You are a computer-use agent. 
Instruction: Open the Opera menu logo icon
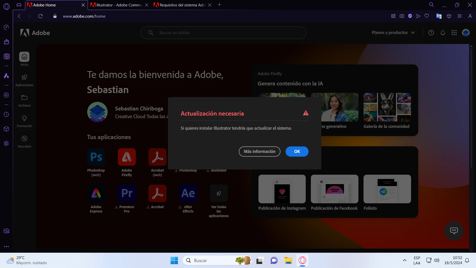point(6,6)
